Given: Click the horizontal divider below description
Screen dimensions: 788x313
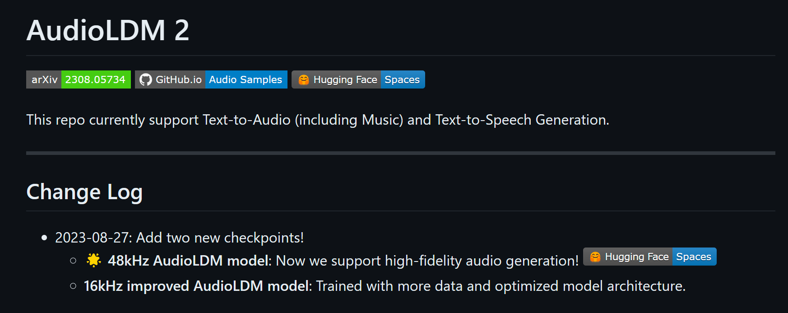Looking at the screenshot, I should click(x=401, y=153).
